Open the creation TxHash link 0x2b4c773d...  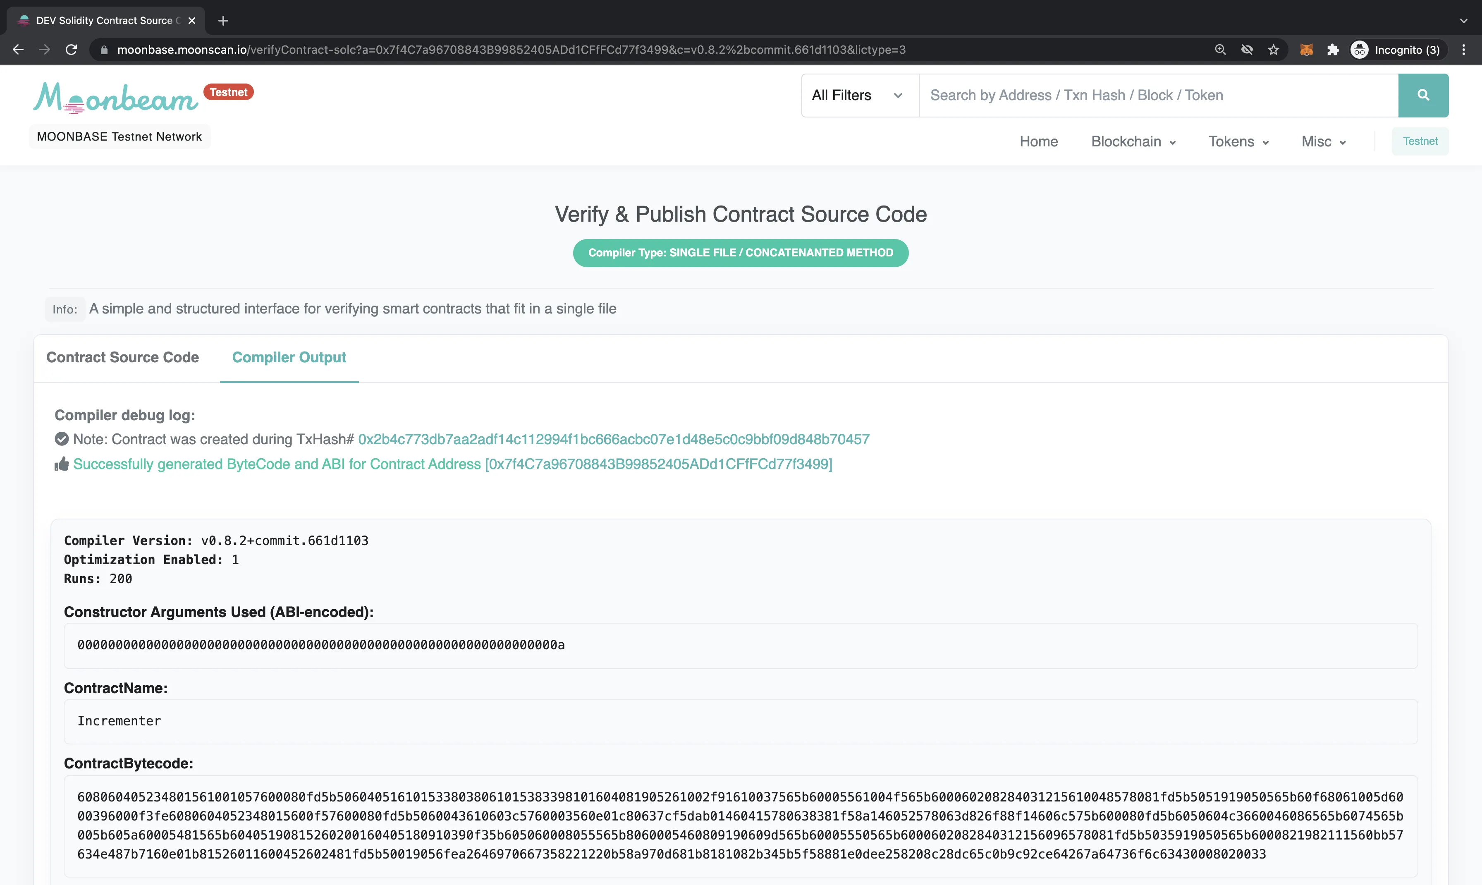[x=613, y=439]
